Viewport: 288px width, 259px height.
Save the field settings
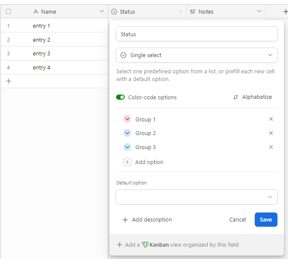(x=266, y=219)
